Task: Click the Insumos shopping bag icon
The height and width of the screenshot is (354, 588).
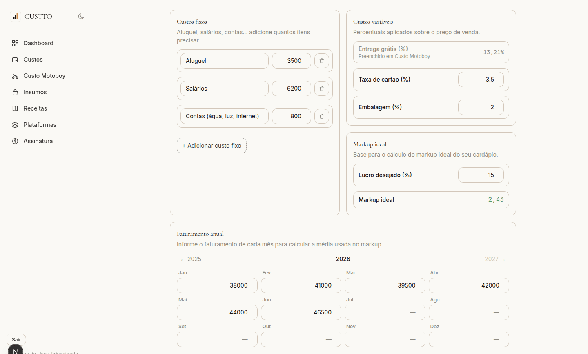Action: tap(15, 92)
